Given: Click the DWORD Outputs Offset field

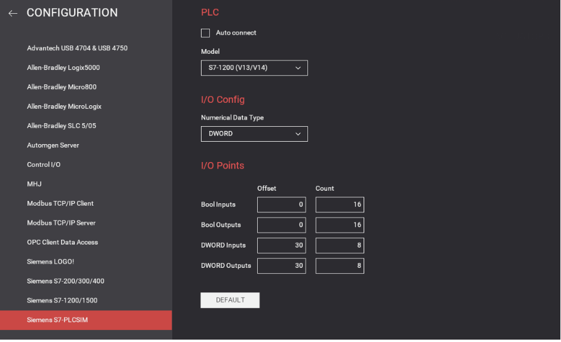Looking at the screenshot, I should pyautogui.click(x=282, y=266).
